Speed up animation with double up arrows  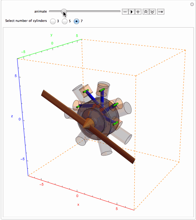pos(146,12)
